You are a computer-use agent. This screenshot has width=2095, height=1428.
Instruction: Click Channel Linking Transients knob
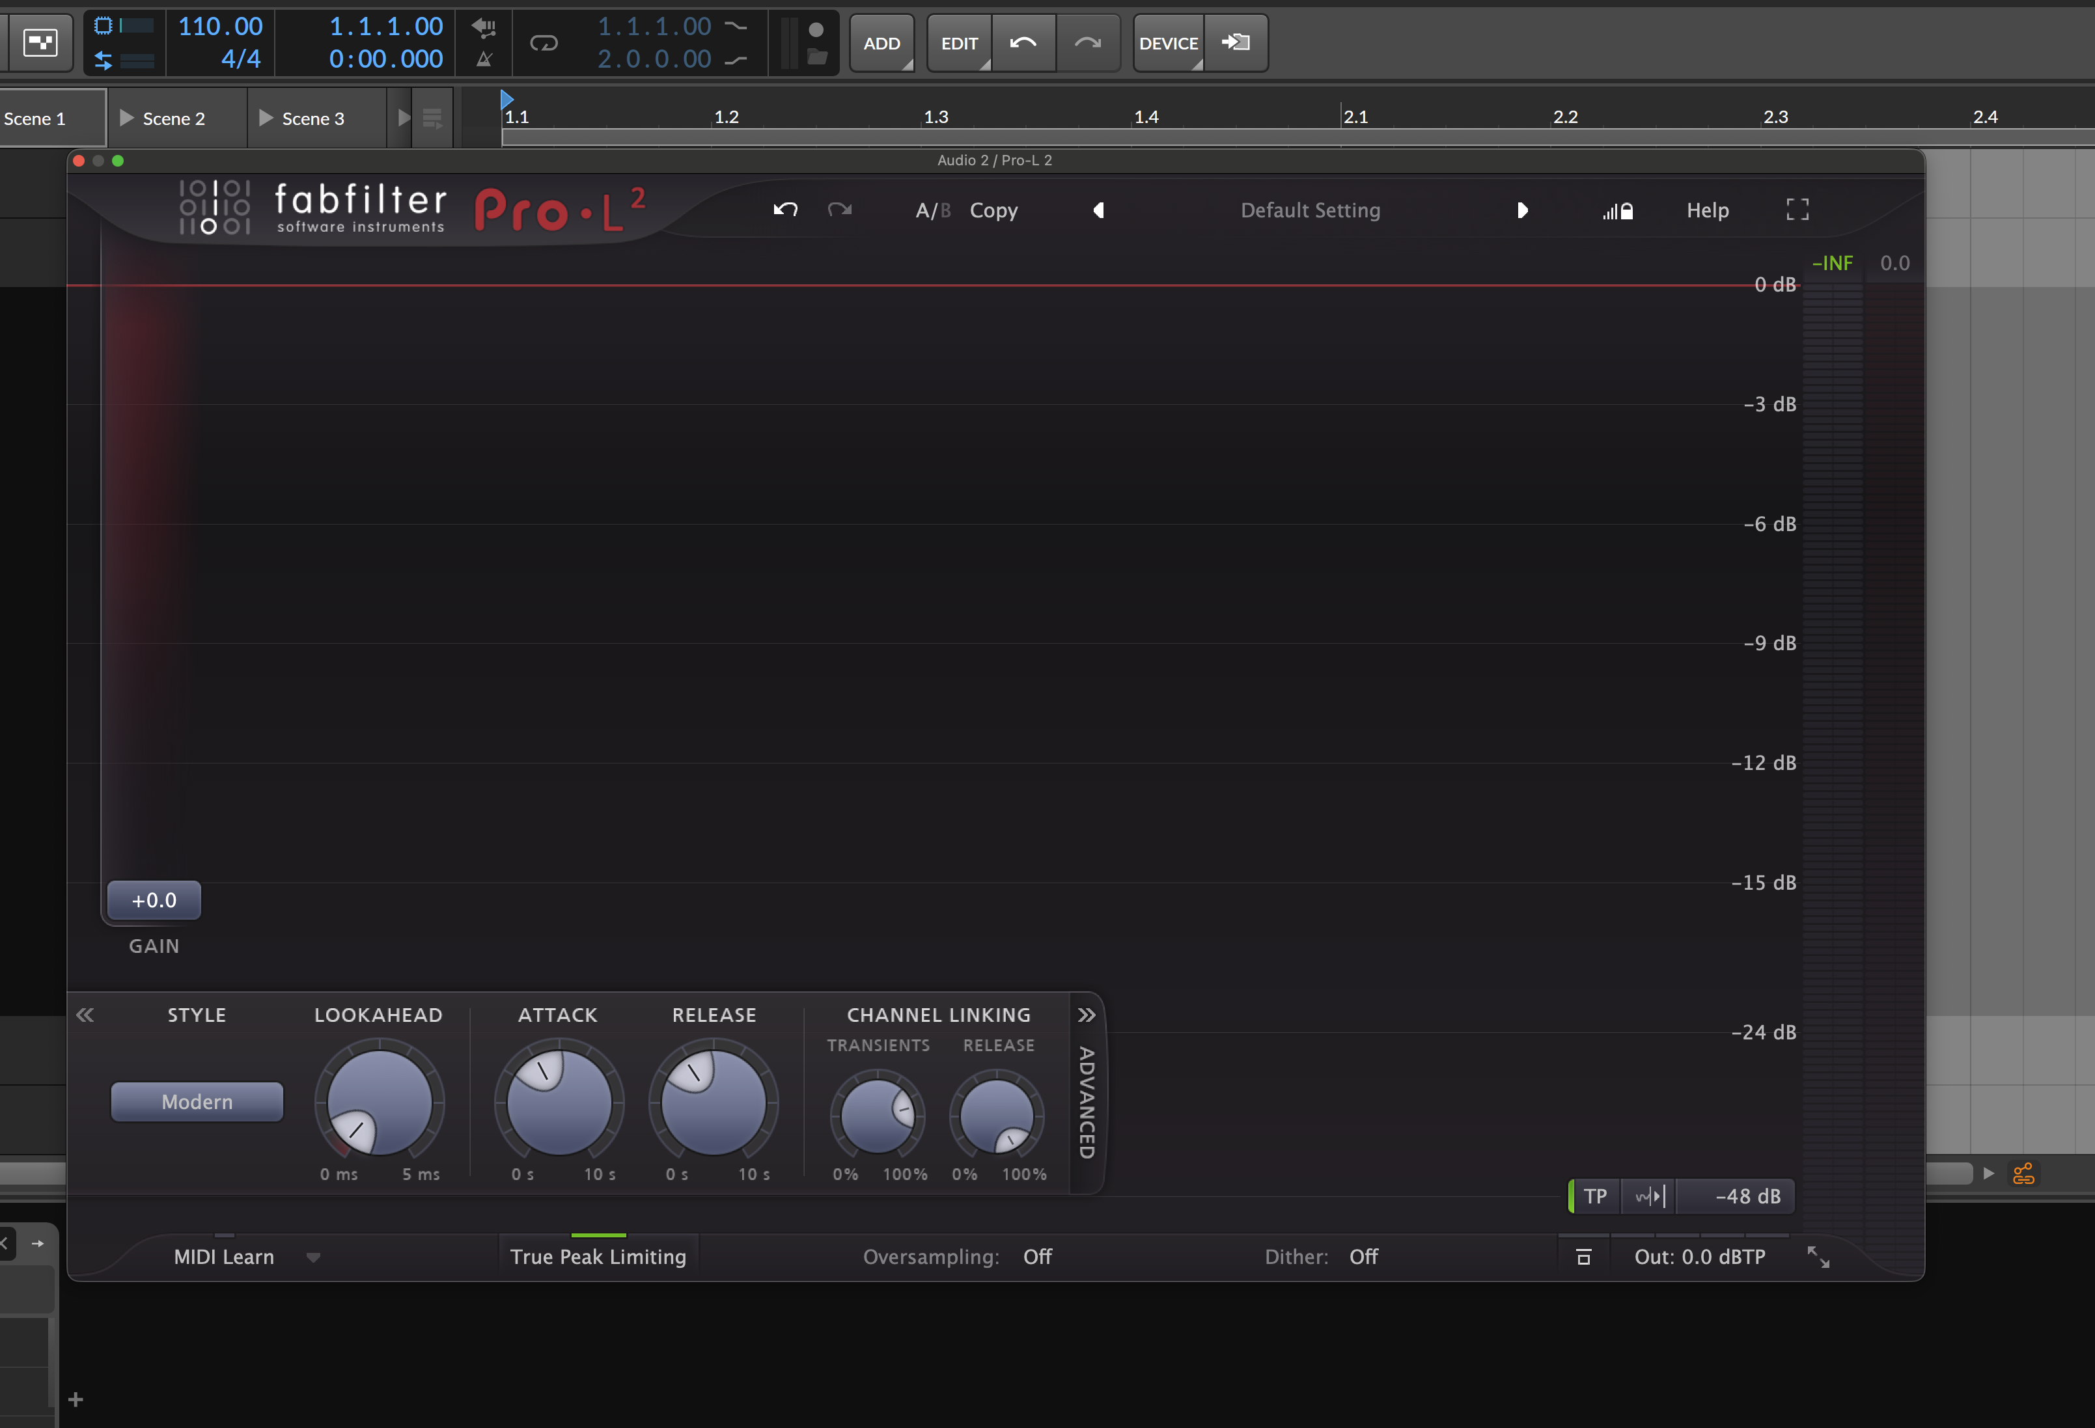[x=878, y=1116]
